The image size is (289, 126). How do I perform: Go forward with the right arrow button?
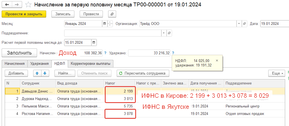pyautogui.click(x=17, y=5)
